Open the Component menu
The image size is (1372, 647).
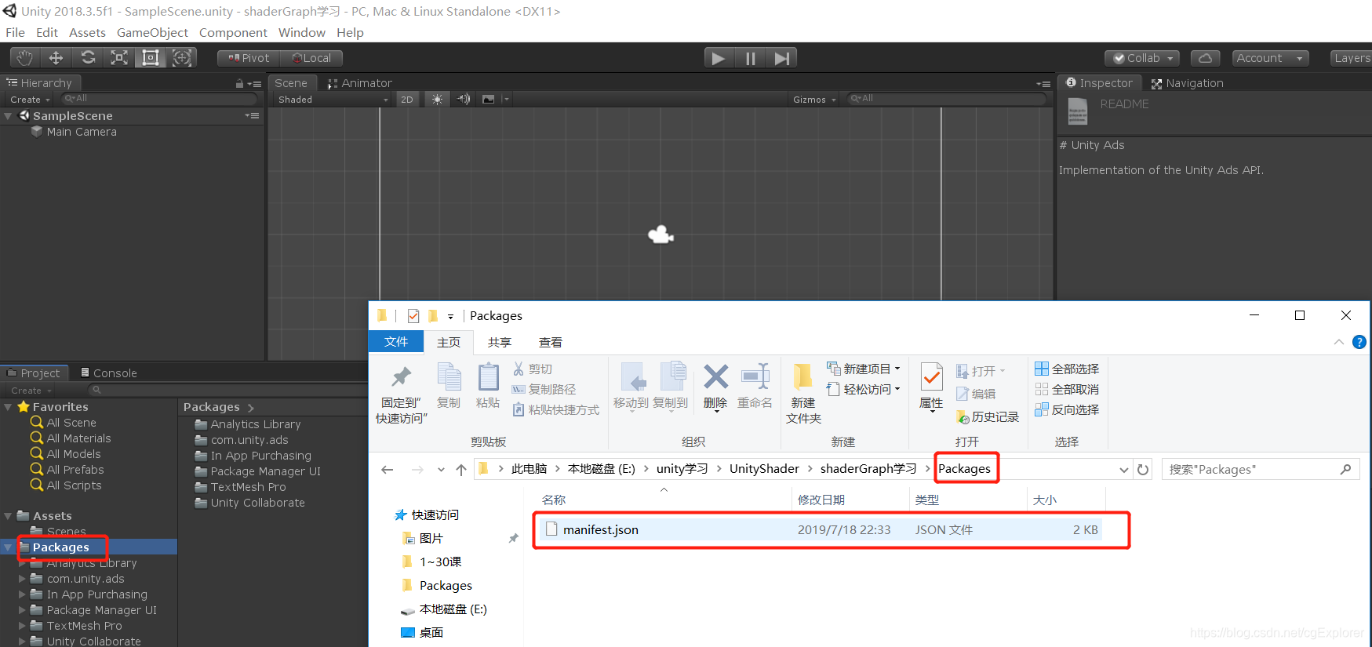coord(233,33)
